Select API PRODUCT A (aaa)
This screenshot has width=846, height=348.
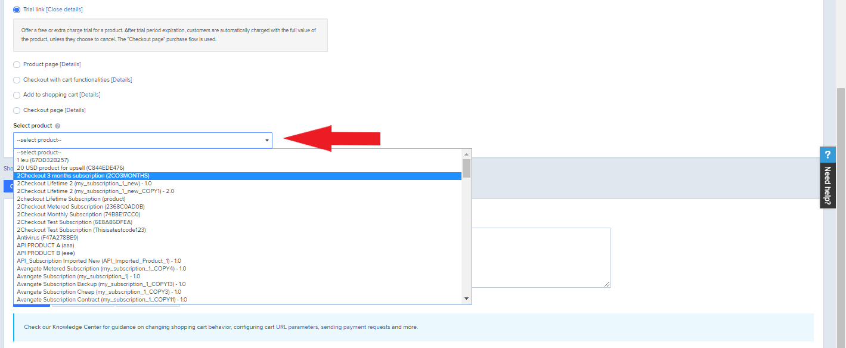pyautogui.click(x=238, y=246)
